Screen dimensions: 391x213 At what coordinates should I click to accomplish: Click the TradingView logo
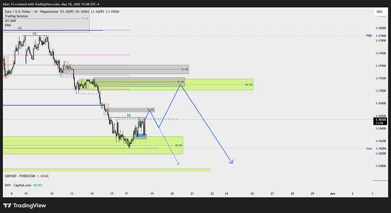pyautogui.click(x=25, y=206)
